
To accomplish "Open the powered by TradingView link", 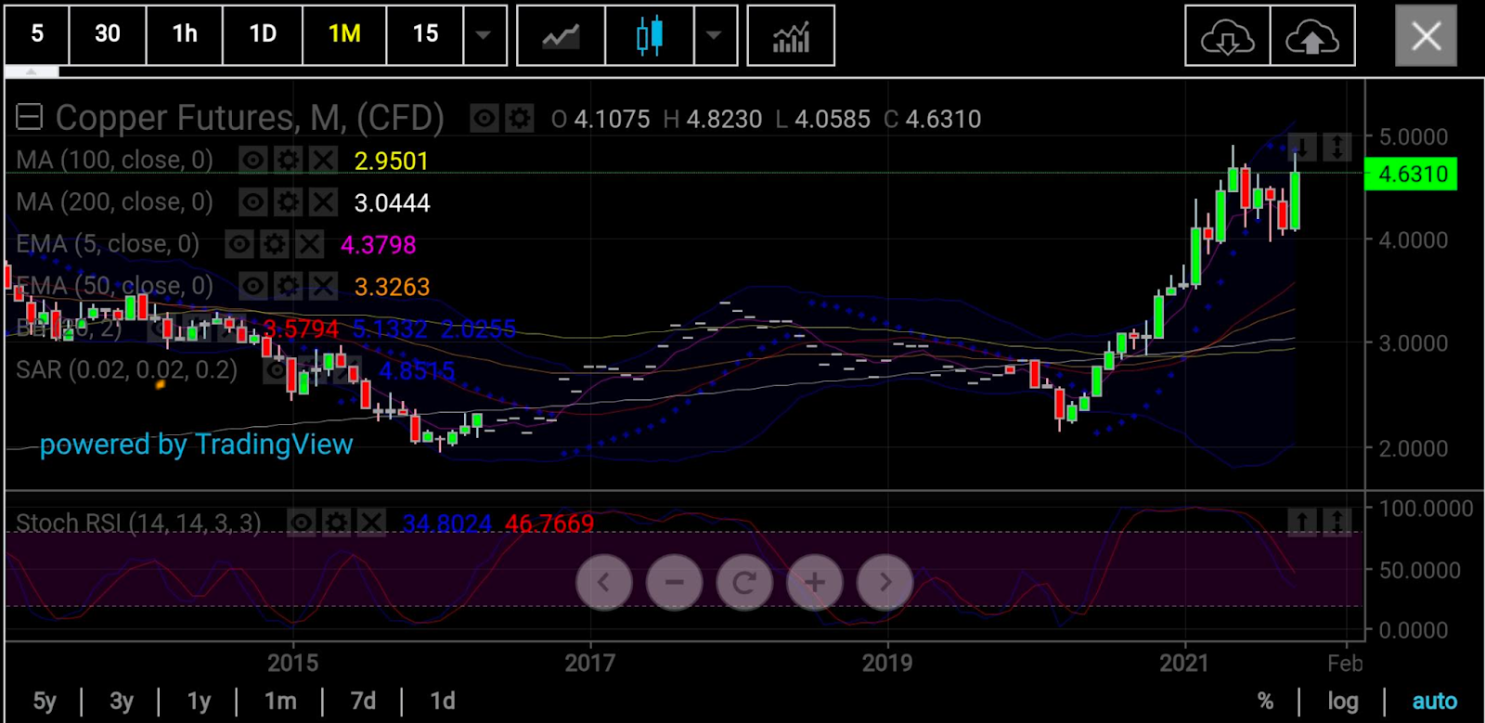I will [x=196, y=445].
